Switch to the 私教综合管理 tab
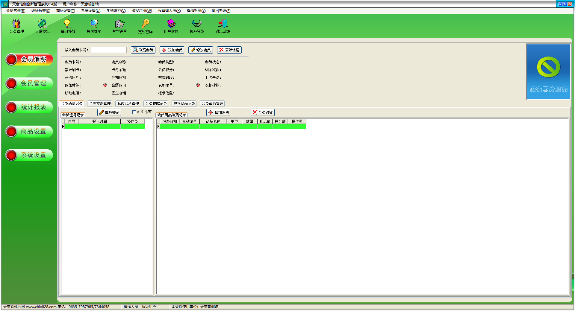This screenshot has height=311, width=575. [128, 103]
